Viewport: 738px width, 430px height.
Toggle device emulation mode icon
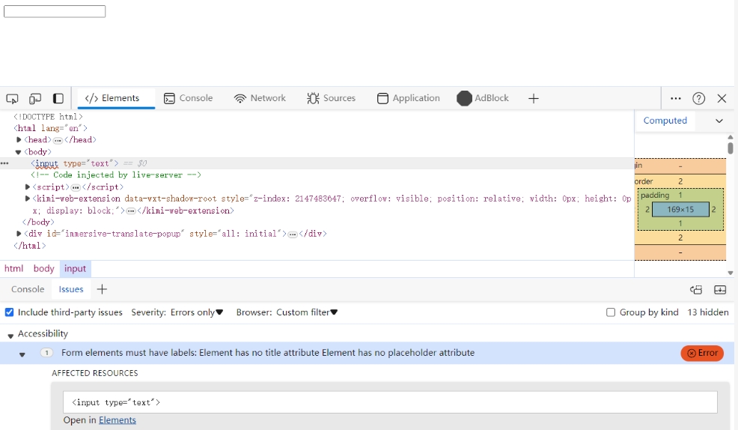[35, 99]
